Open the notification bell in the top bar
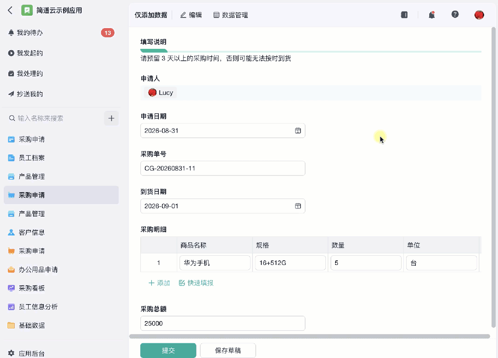 click(432, 15)
